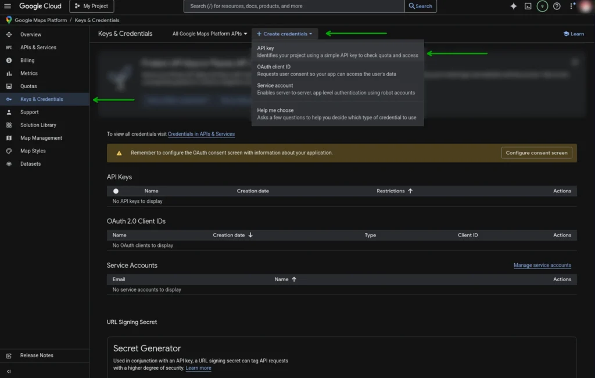Sort OAuth clients by Creation date arrow
Image resolution: width=595 pixels, height=378 pixels.
pyautogui.click(x=250, y=235)
